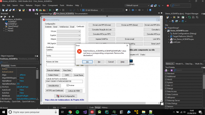205x115 pixels.
Task: Click the Save file toolbar icon
Action: (30, 10)
